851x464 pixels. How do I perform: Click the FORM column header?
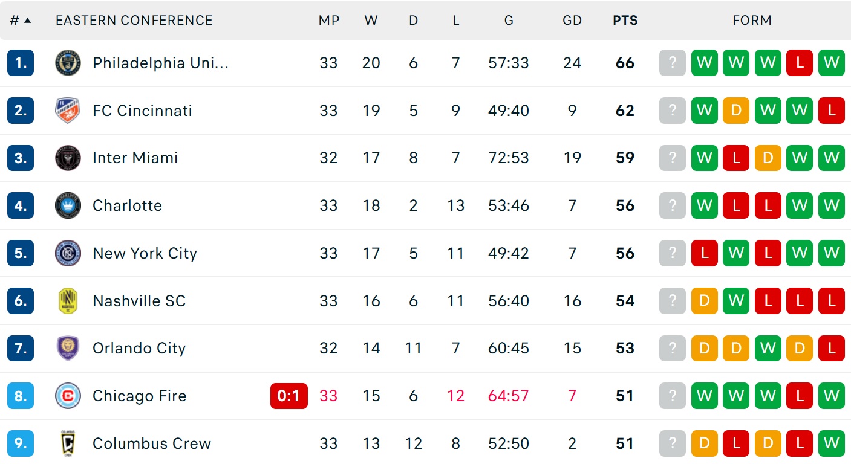tap(752, 20)
